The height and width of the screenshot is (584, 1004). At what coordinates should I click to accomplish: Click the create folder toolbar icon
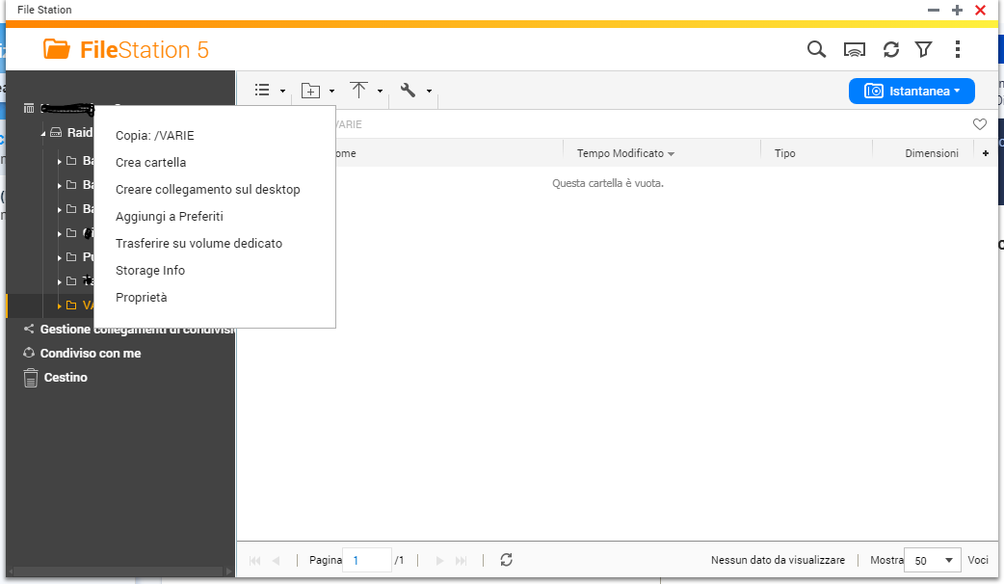coord(310,91)
